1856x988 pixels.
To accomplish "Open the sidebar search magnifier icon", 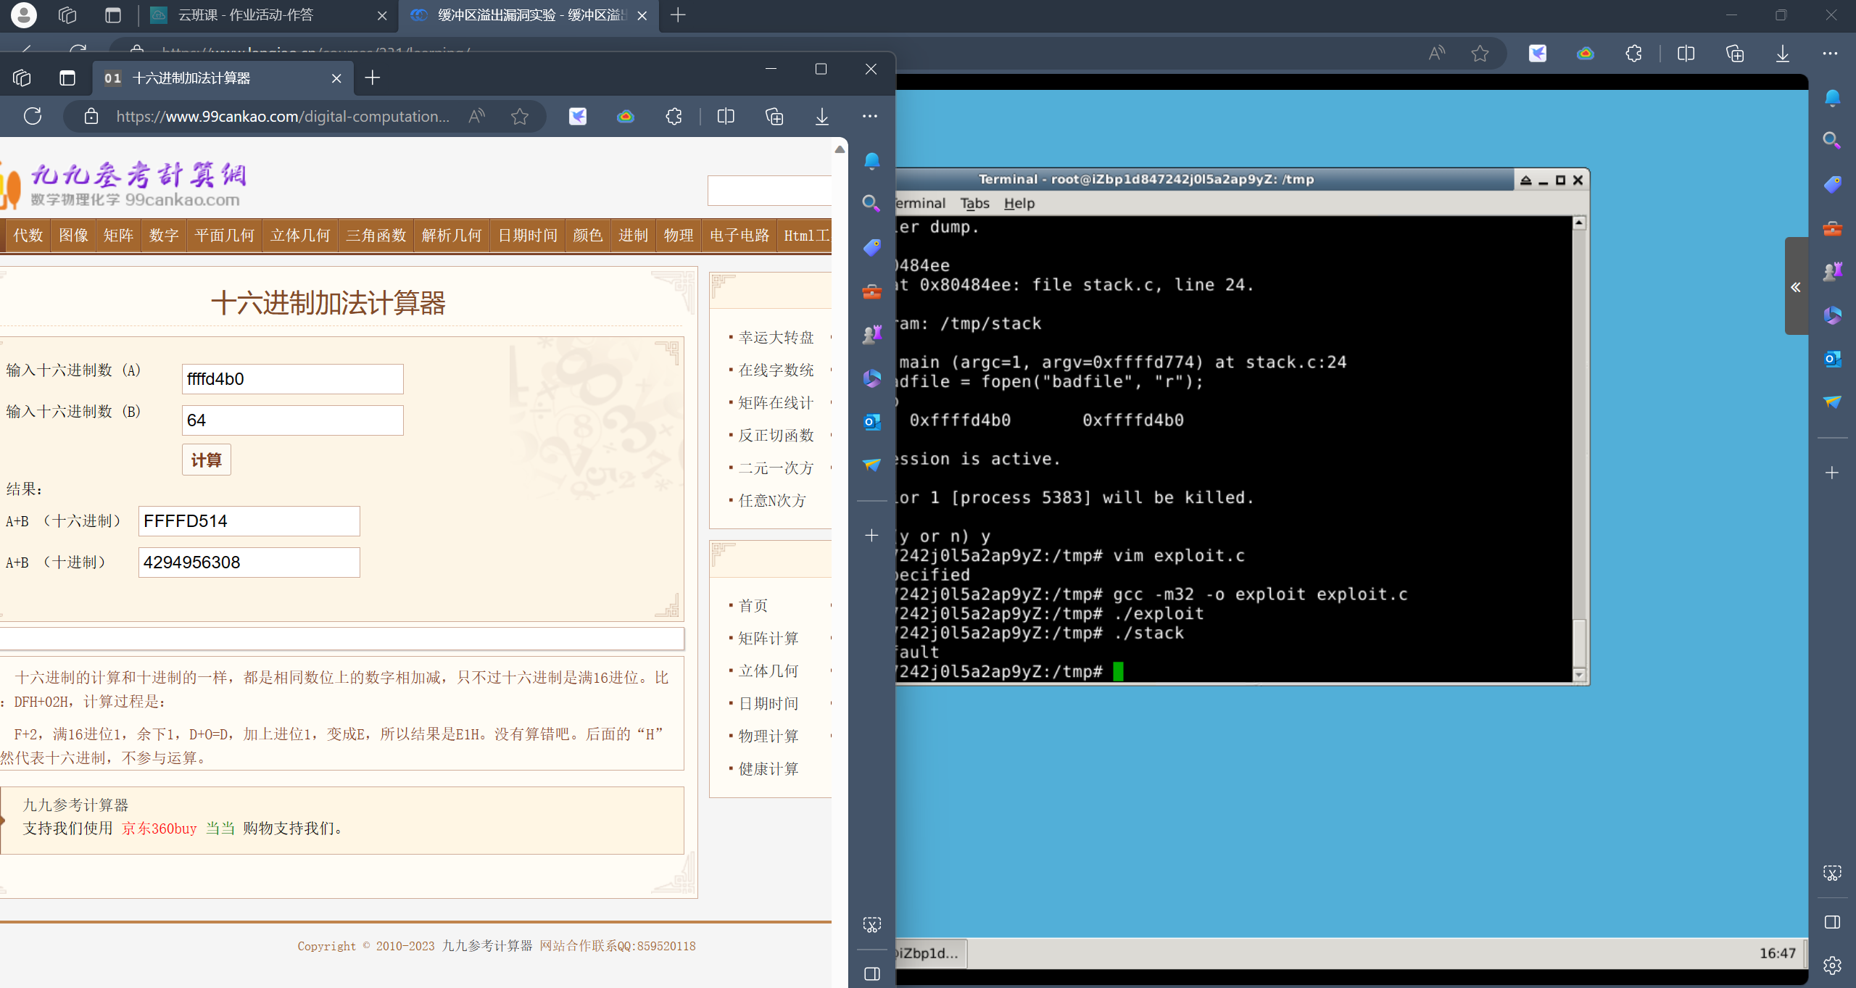I will [871, 204].
